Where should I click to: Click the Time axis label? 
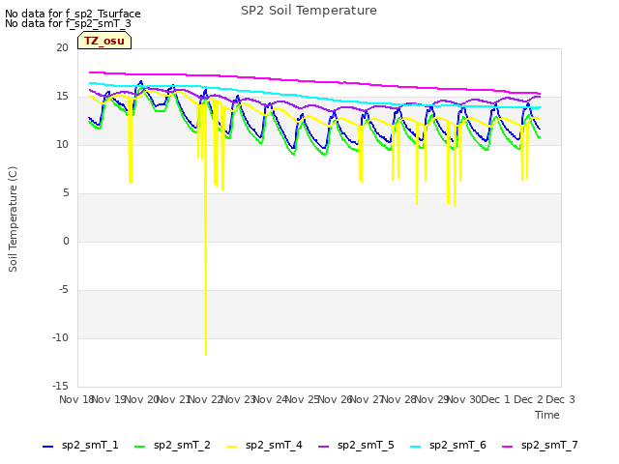547,415
